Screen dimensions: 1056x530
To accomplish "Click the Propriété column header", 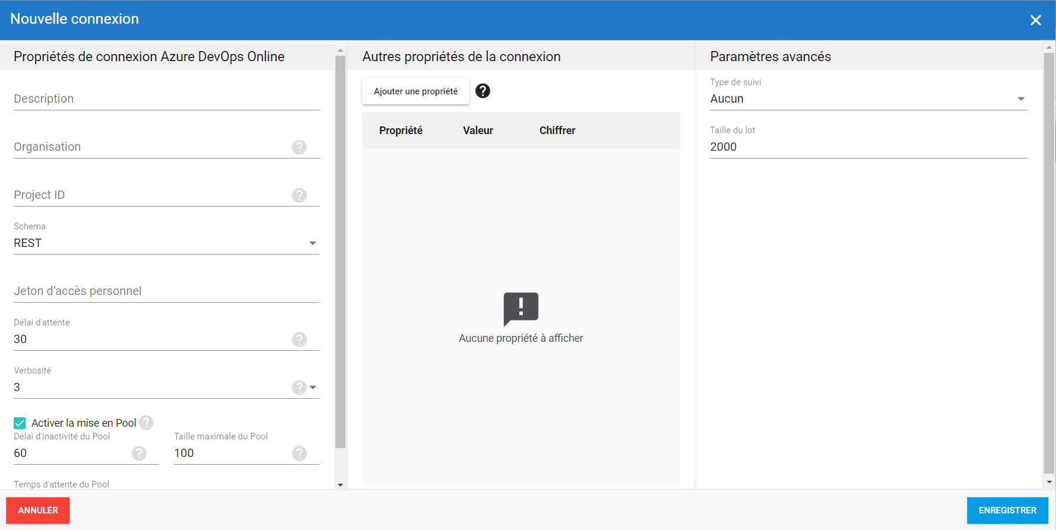I will click(x=401, y=131).
